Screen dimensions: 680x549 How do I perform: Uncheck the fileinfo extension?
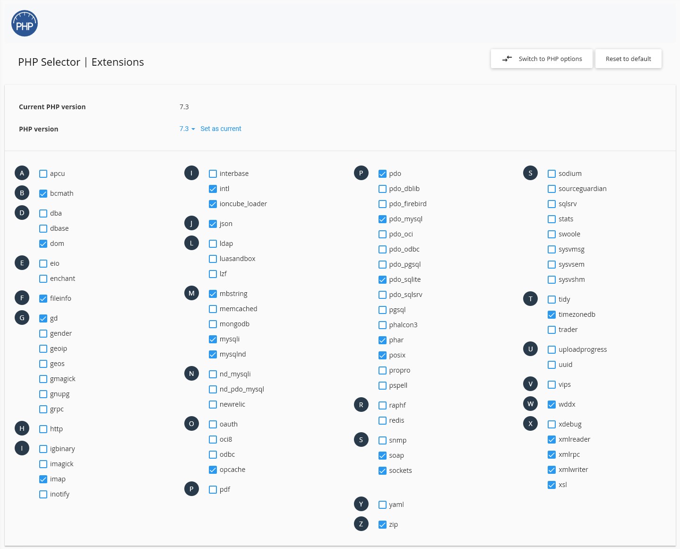43,298
